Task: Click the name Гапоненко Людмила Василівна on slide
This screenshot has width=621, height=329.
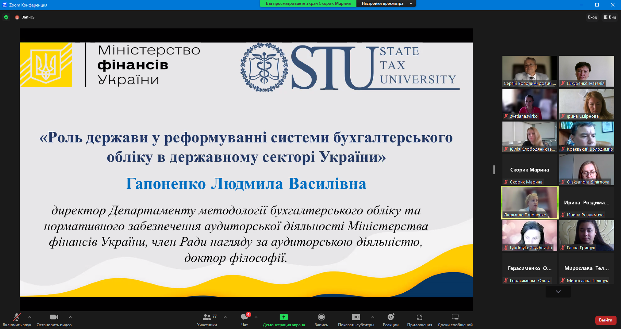Action: (246, 184)
